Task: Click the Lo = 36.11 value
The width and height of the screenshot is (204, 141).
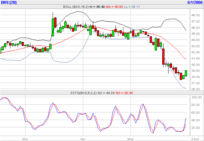Action: click(132, 7)
